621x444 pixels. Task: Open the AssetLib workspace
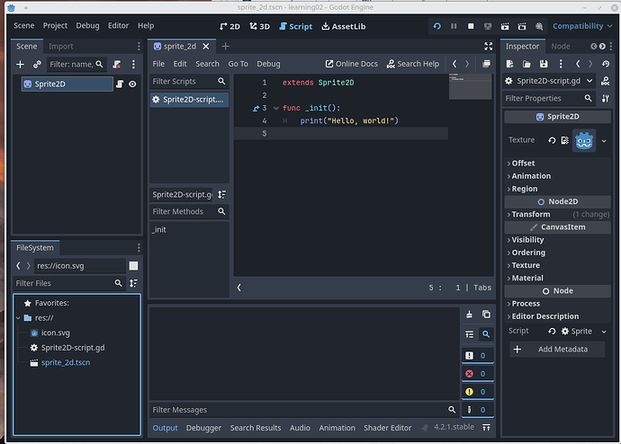click(x=344, y=26)
